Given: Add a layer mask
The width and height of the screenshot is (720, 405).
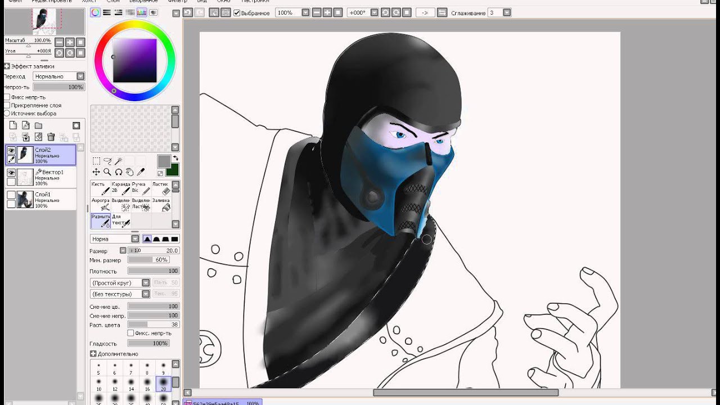Looking at the screenshot, I should click(76, 125).
